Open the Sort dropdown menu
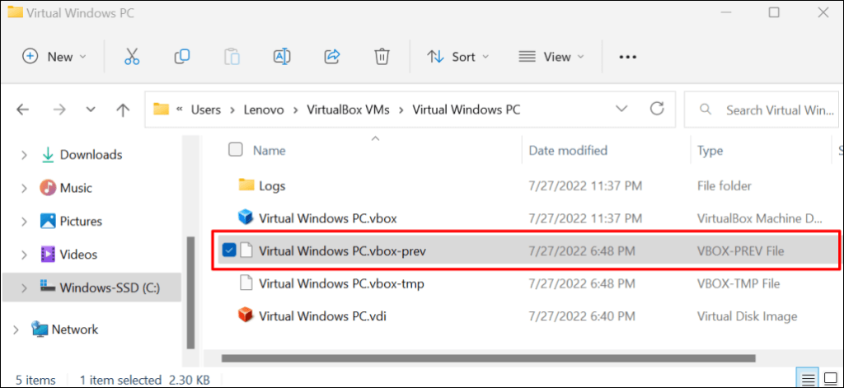 (x=457, y=57)
